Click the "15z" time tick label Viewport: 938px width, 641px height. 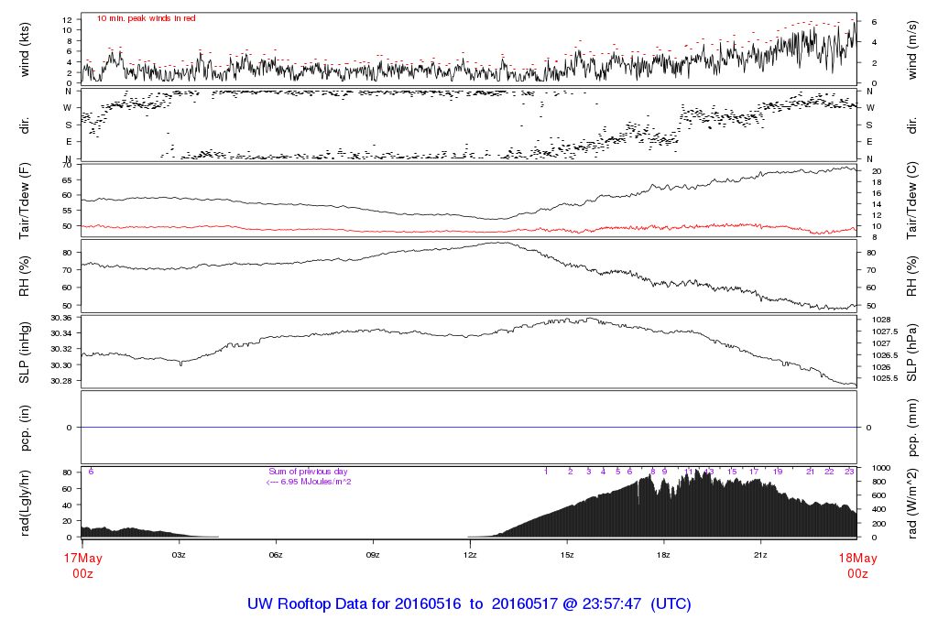[567, 555]
